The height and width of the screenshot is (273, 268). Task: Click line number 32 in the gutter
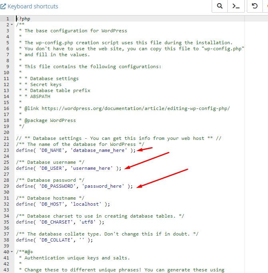[x=6, y=204]
